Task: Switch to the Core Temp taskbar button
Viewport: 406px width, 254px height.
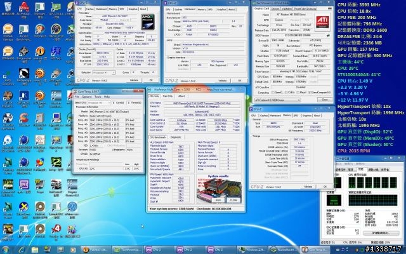Action: 315,250
